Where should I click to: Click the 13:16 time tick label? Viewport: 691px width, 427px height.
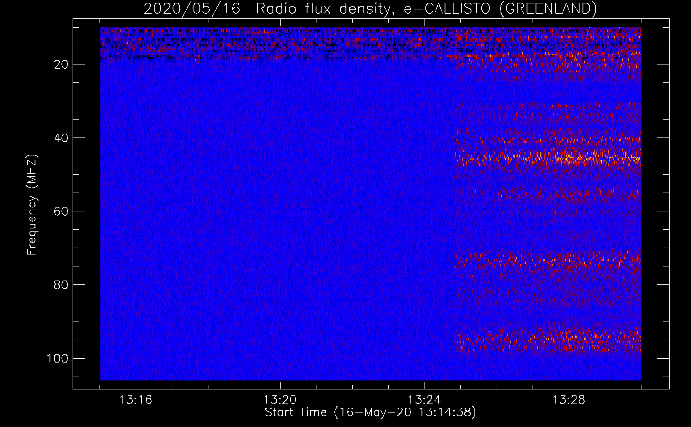point(135,400)
